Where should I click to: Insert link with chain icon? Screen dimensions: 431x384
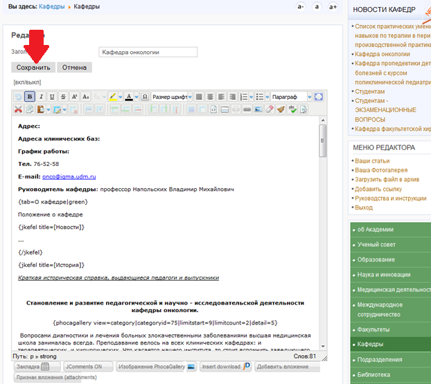point(247,109)
